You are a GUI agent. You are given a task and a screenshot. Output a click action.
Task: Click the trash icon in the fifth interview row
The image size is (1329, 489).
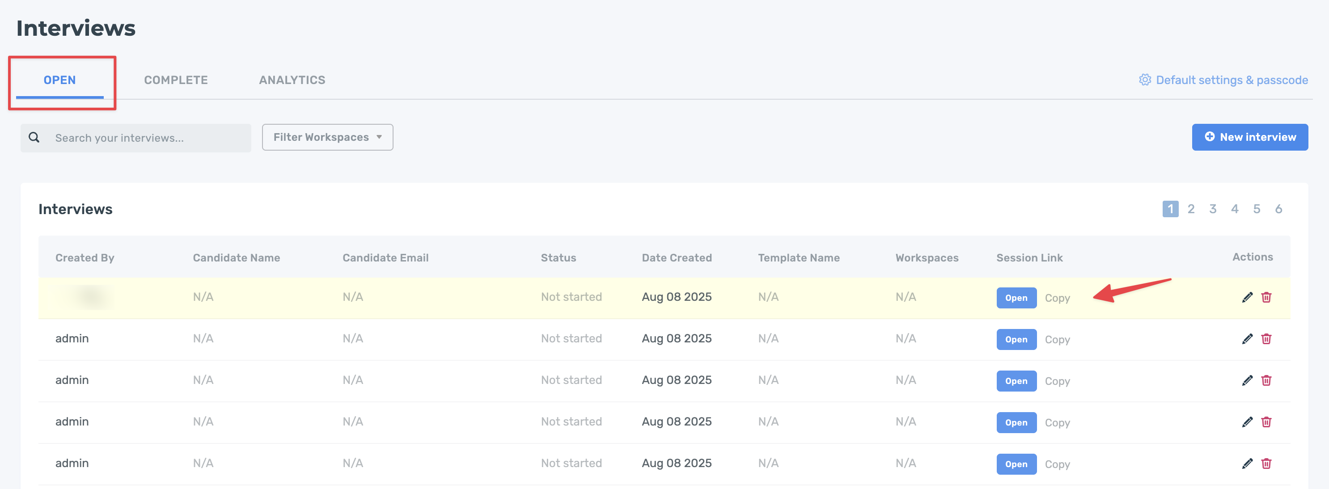click(x=1266, y=464)
